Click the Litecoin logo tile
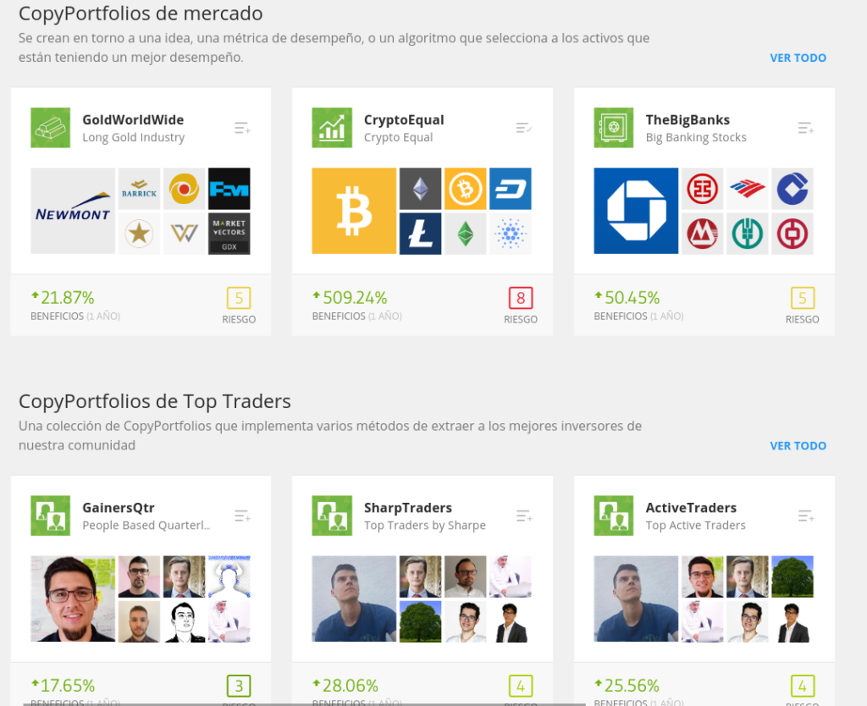 [421, 234]
